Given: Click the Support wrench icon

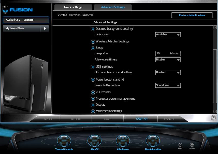Looking at the screenshot, I should pos(180,145).
